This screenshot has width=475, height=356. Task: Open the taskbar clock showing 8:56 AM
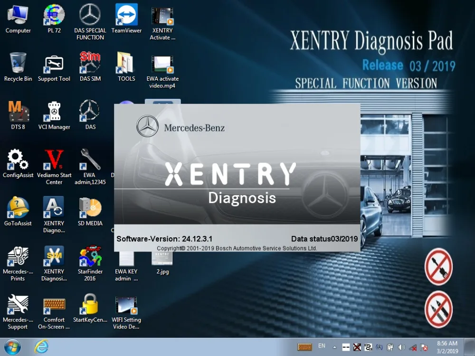pos(447,347)
